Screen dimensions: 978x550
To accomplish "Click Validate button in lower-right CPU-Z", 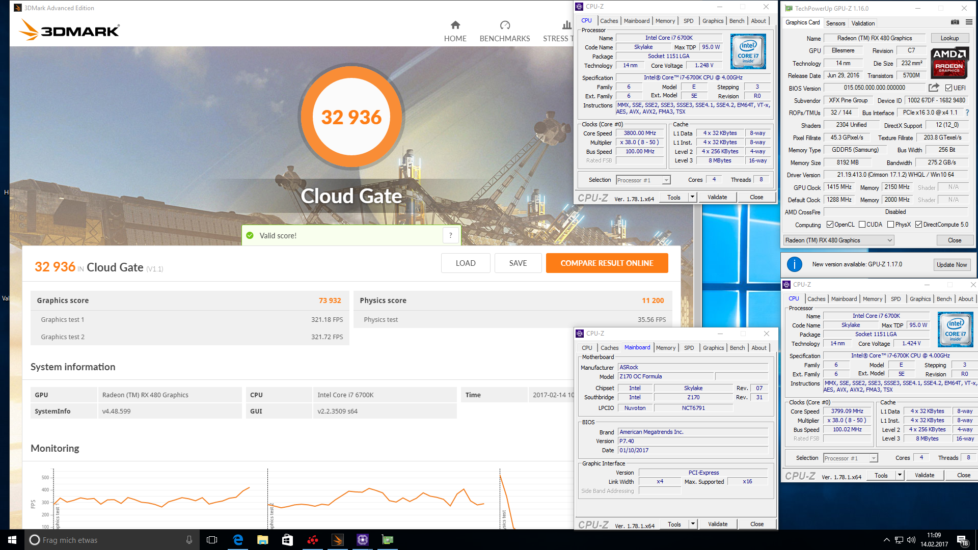I will (925, 475).
